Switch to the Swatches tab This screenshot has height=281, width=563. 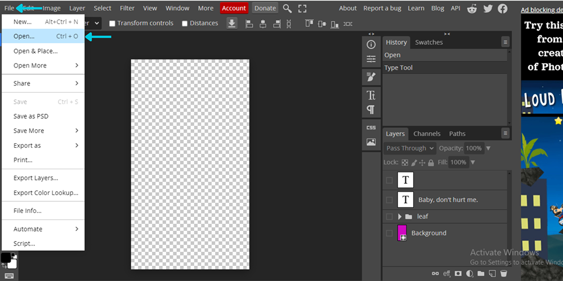click(428, 42)
